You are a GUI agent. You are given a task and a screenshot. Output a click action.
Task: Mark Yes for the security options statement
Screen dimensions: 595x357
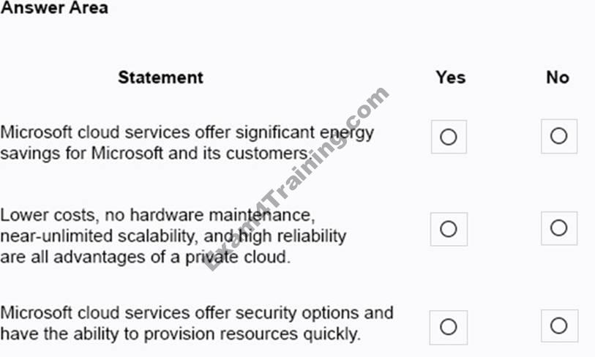[x=449, y=326]
